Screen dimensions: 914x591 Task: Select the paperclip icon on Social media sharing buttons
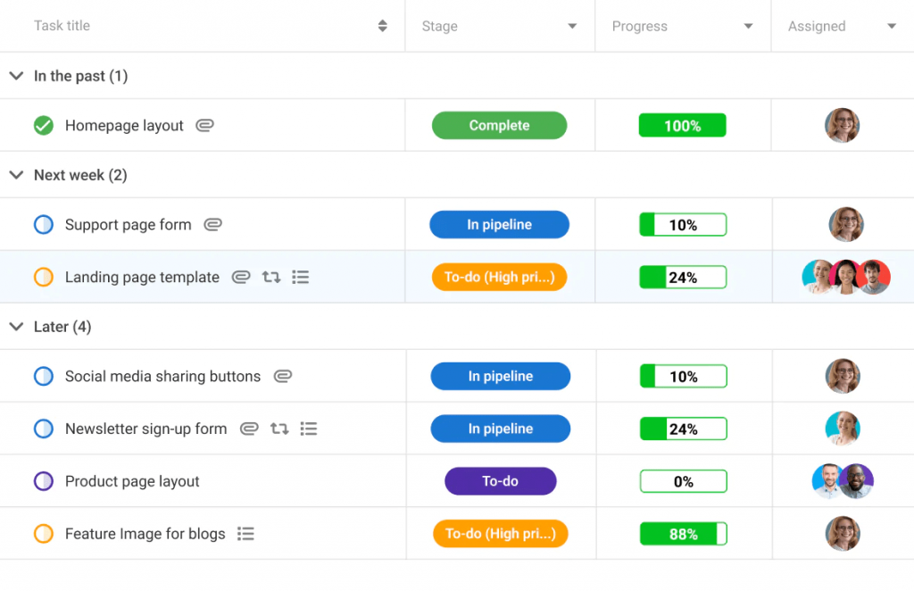pos(283,376)
